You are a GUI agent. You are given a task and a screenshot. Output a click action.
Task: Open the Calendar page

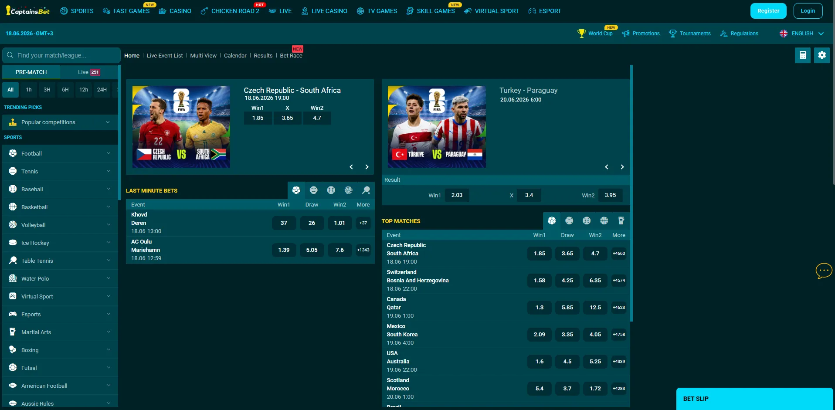click(235, 56)
